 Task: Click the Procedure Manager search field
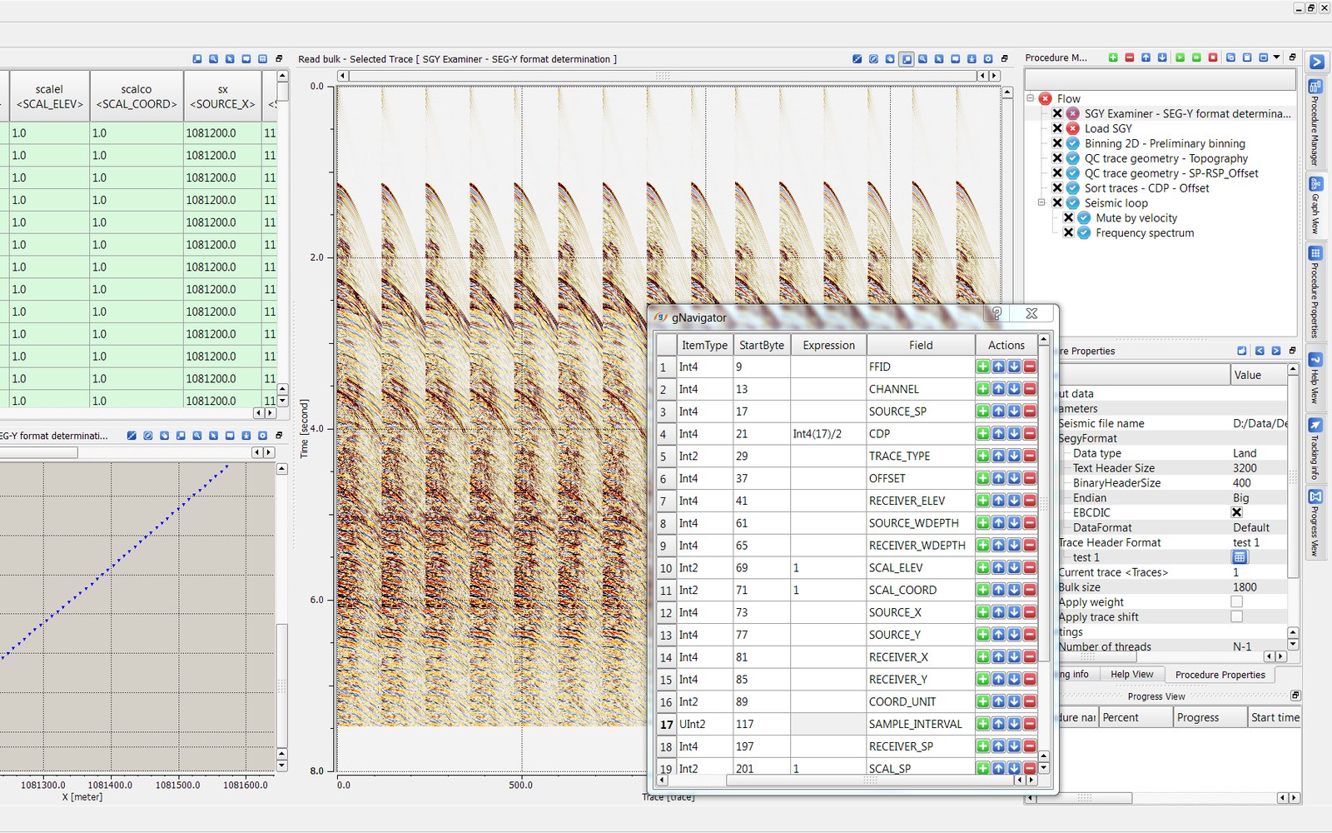(1160, 79)
